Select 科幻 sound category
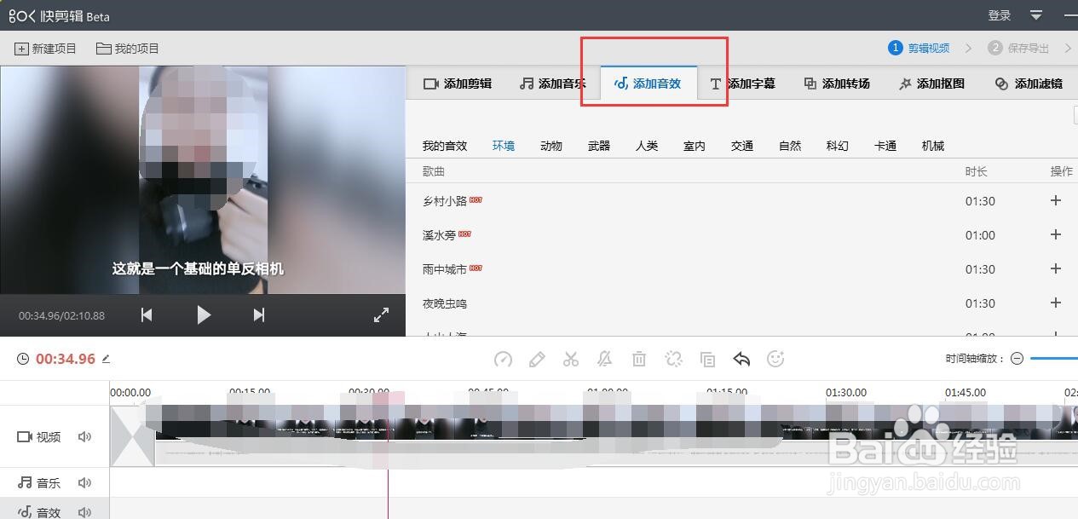Image resolution: width=1078 pixels, height=519 pixels. [x=838, y=146]
